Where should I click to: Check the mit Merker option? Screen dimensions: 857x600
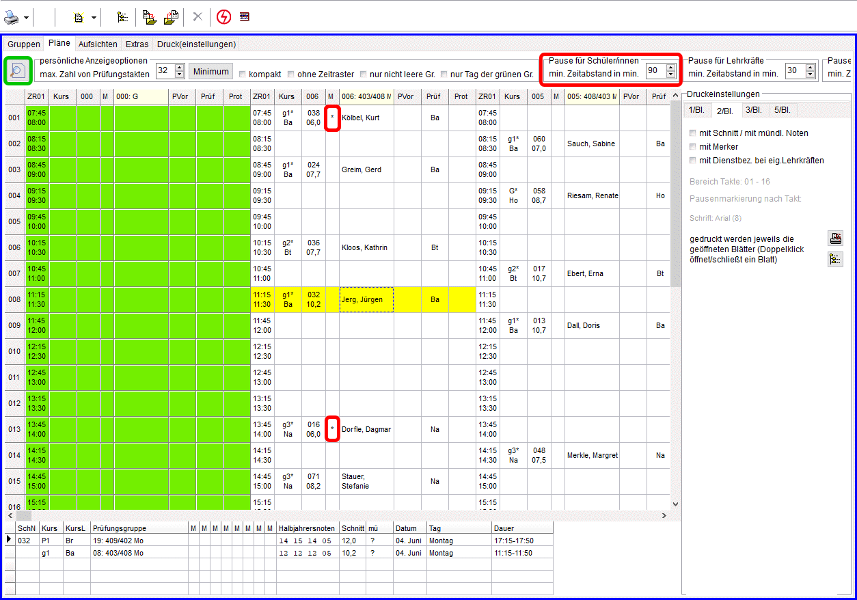(x=694, y=147)
